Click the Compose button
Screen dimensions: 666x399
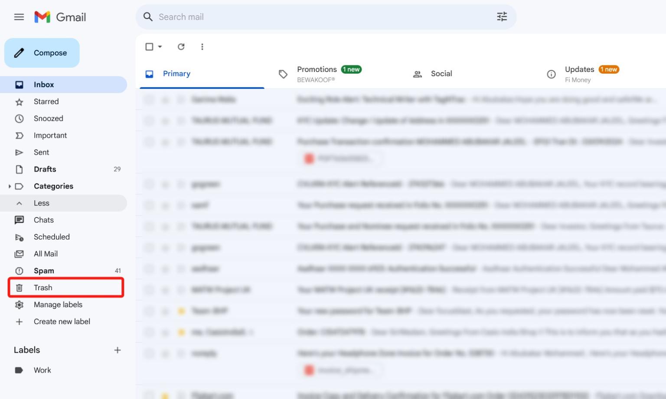click(x=42, y=52)
